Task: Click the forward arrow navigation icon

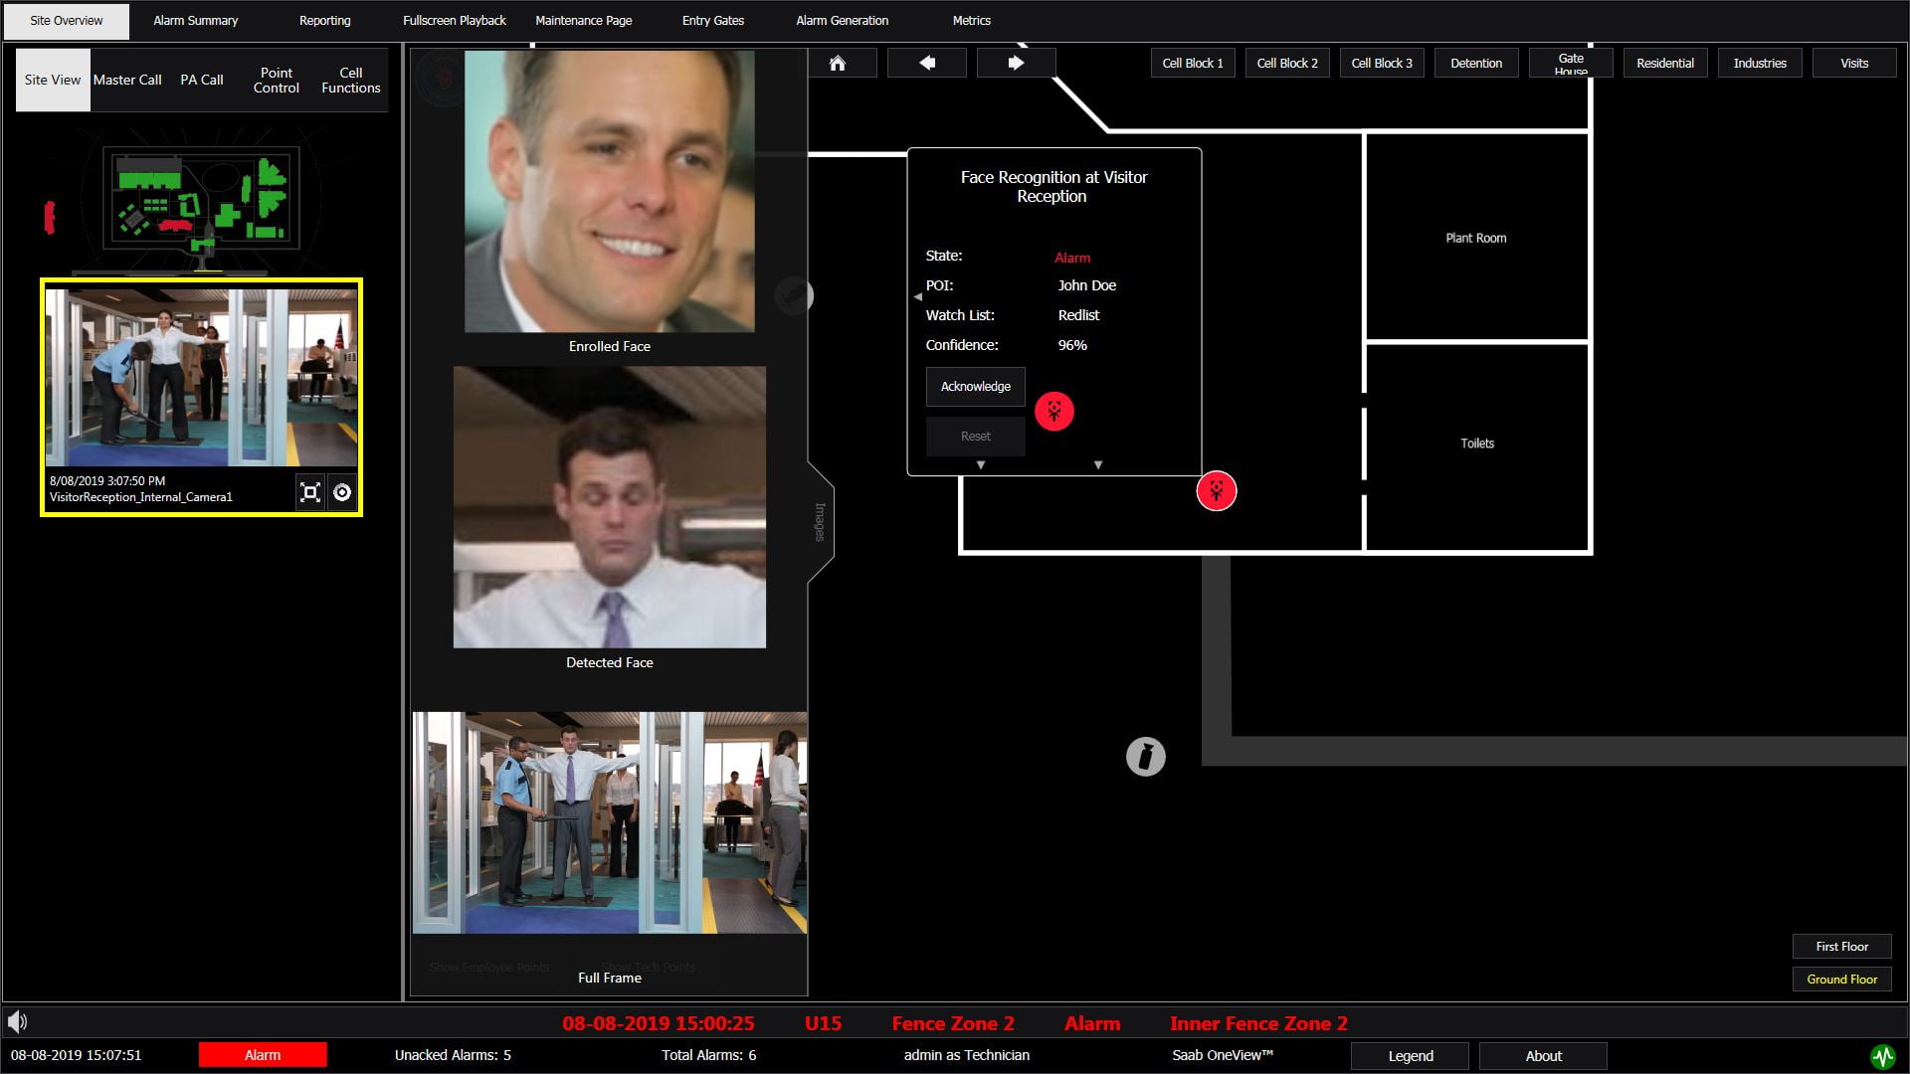Action: [1016, 63]
